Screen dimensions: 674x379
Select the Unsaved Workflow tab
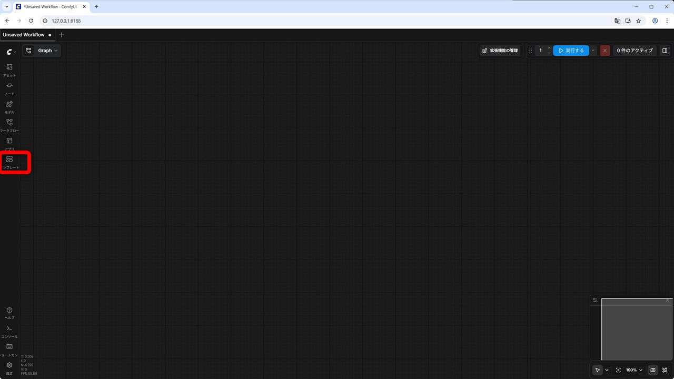coord(24,35)
